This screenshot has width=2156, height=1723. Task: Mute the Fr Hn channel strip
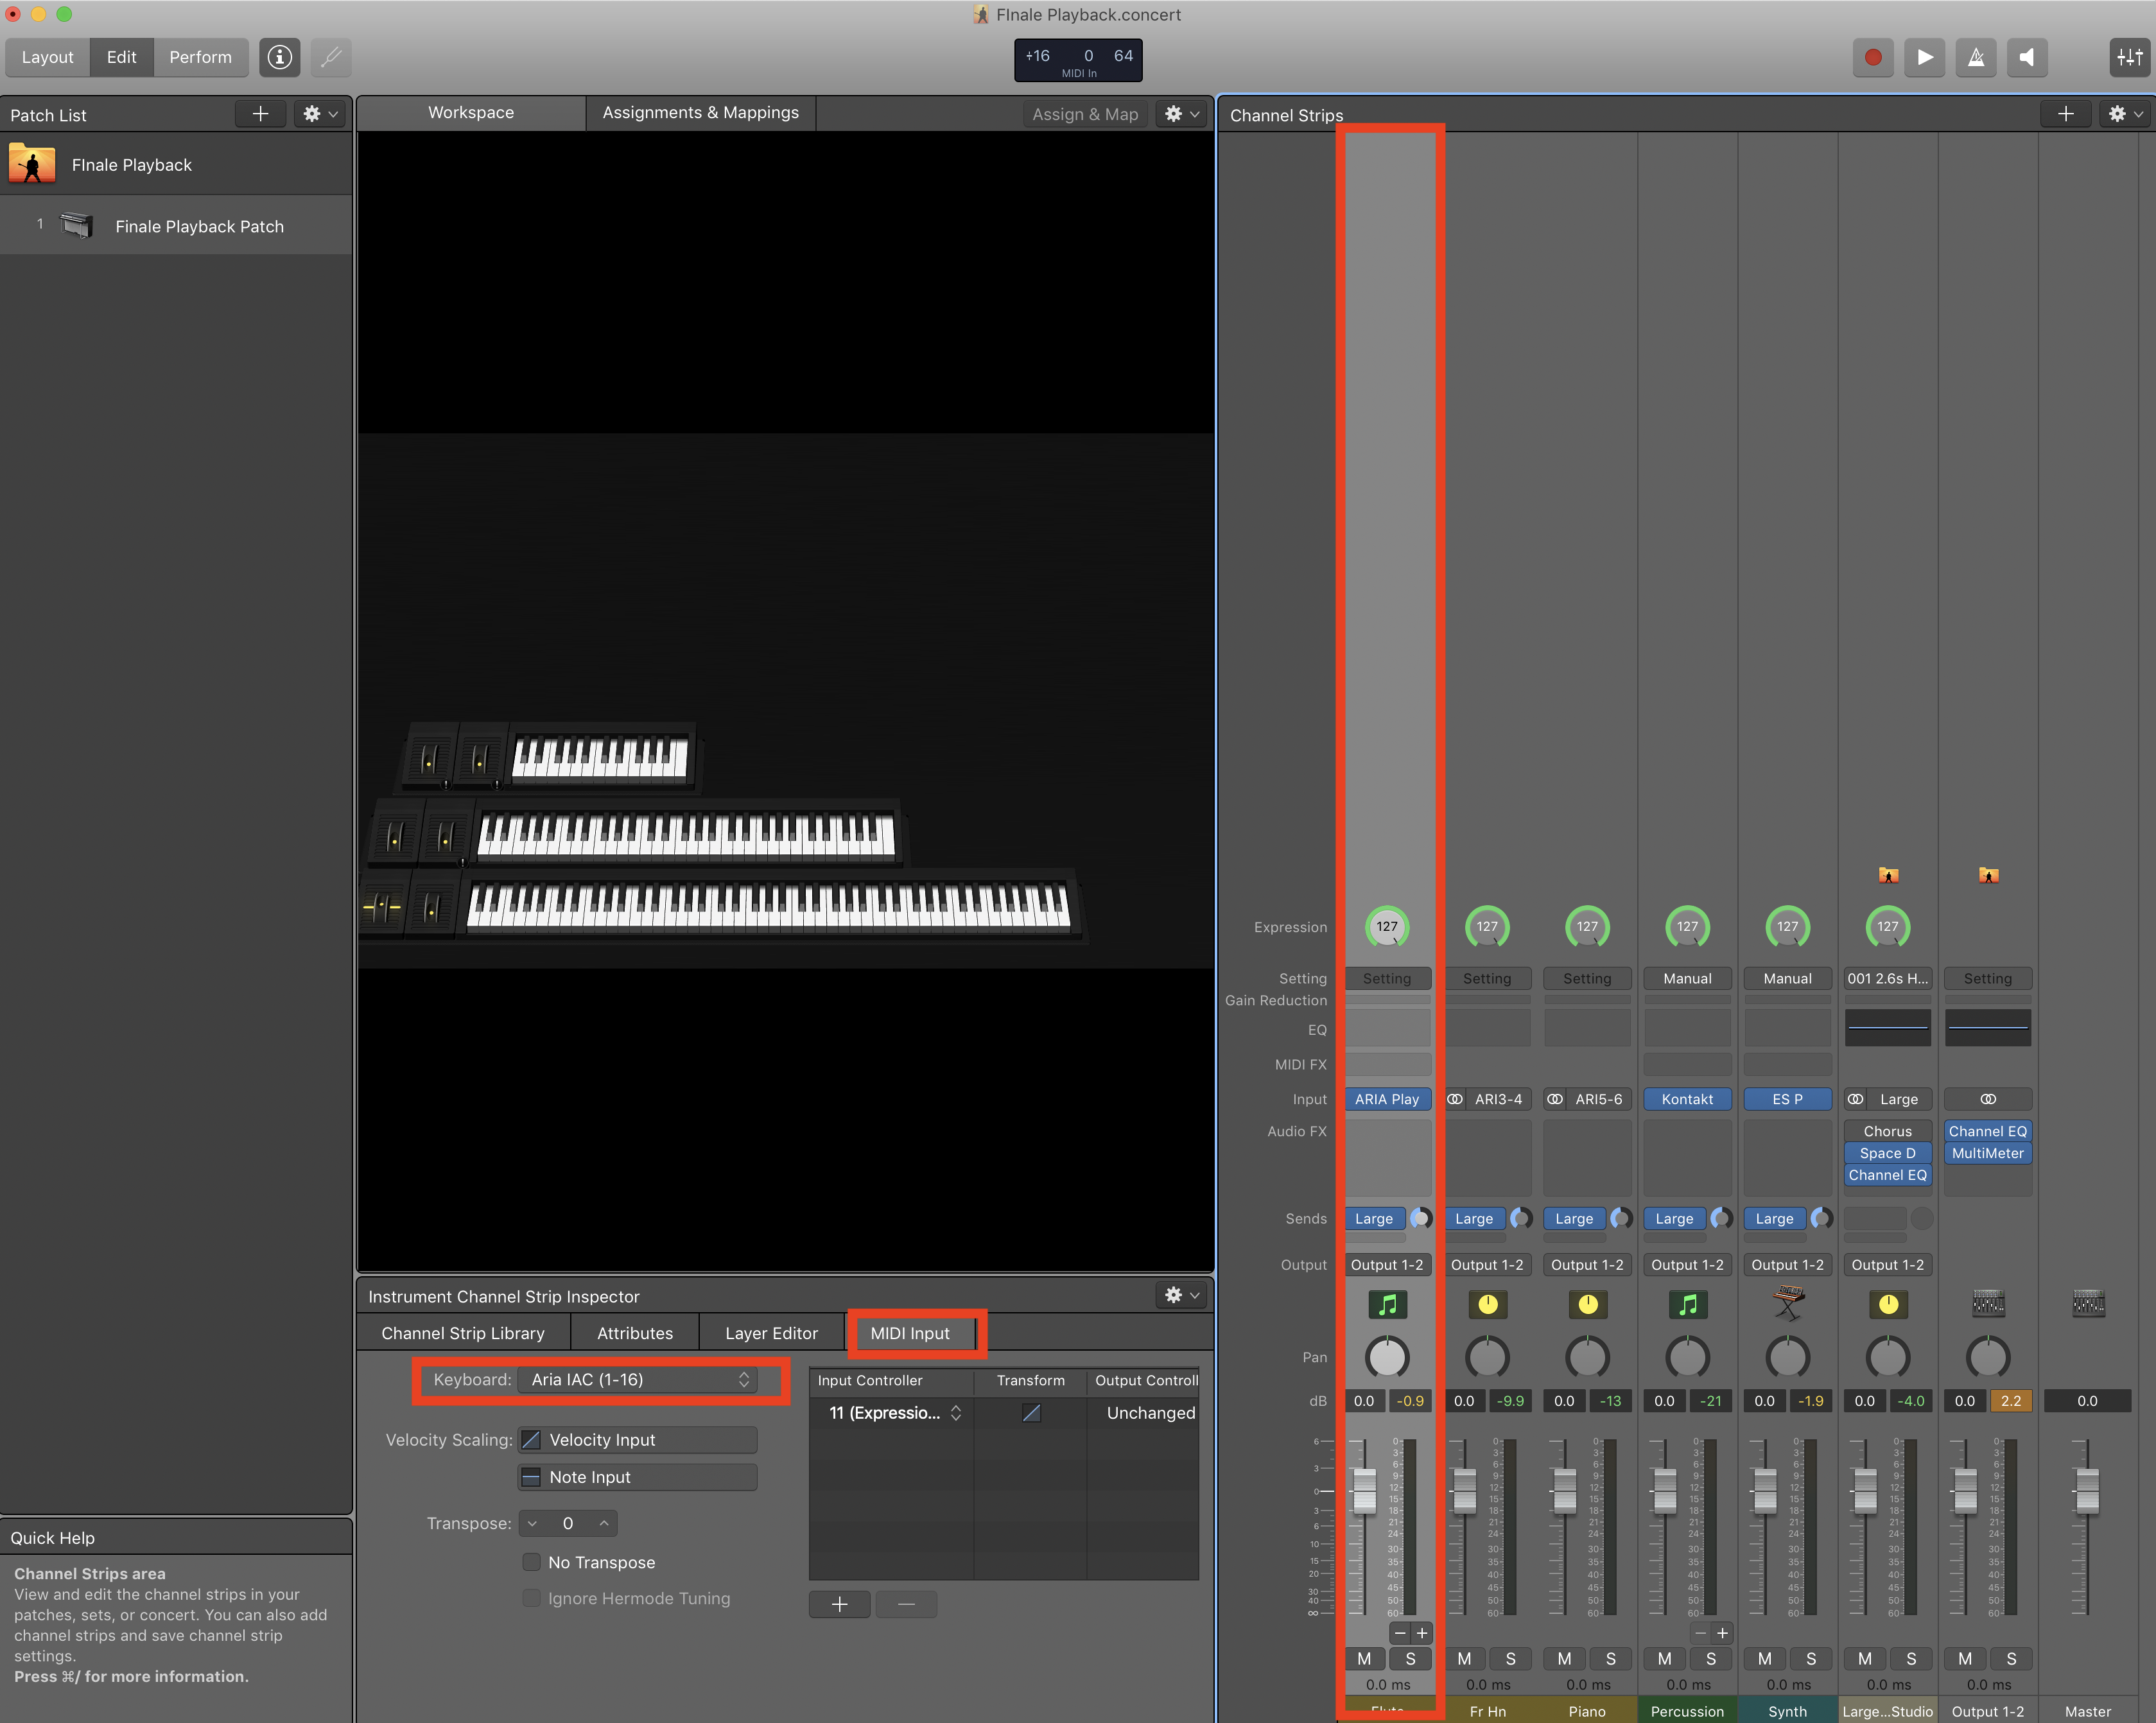point(1464,1659)
